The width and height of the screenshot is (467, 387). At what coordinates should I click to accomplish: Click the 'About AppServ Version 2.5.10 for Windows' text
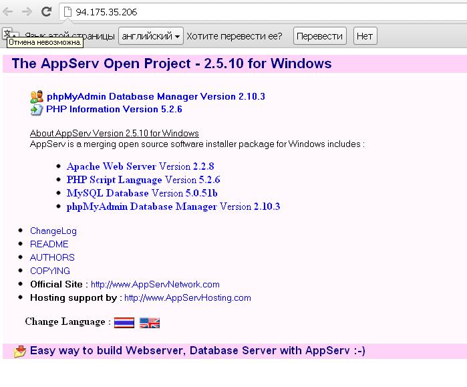(114, 133)
